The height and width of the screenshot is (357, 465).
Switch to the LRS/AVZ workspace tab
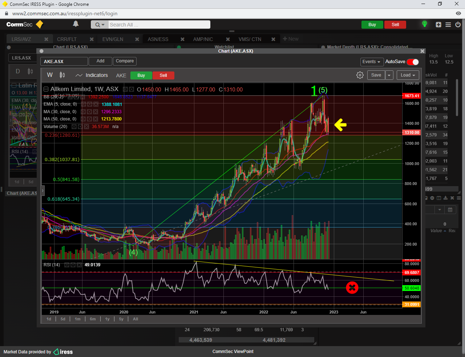(21, 39)
